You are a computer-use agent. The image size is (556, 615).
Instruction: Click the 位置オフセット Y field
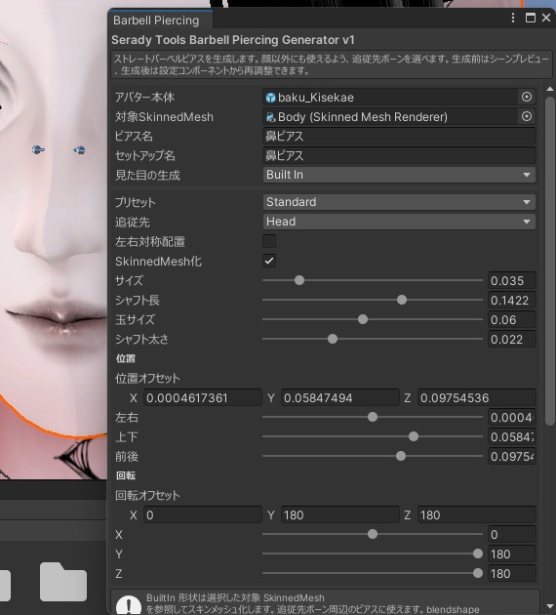pyautogui.click(x=339, y=397)
